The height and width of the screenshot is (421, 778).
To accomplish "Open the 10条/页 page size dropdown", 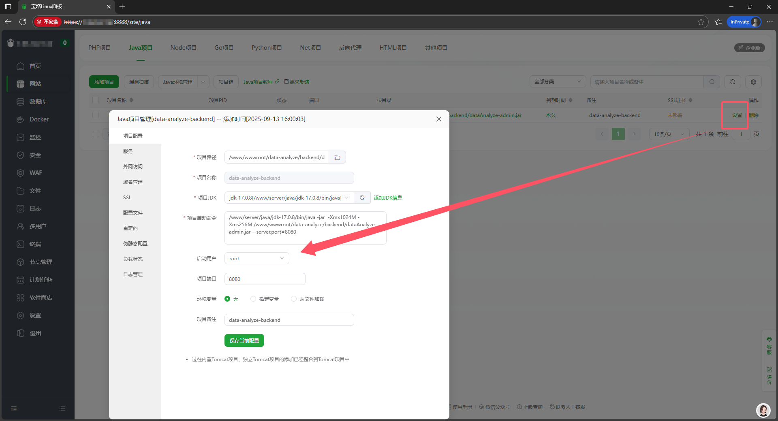I will click(x=668, y=134).
